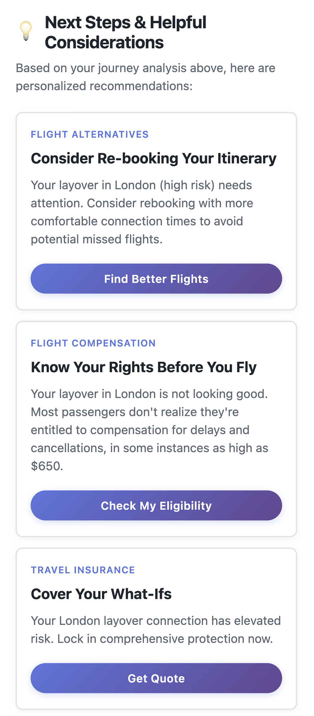Screen dimensions: 314x716
Task: Select the Flight Compensation category label
Action: pyautogui.click(x=93, y=343)
